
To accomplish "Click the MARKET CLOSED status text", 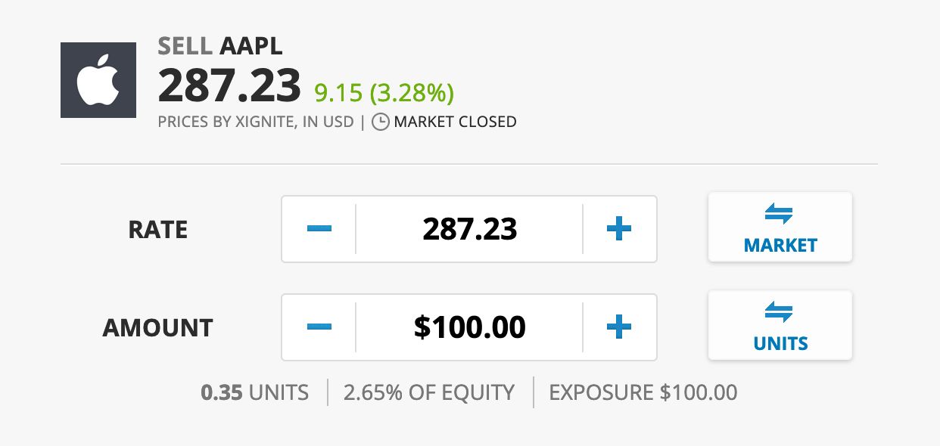I will pos(456,122).
